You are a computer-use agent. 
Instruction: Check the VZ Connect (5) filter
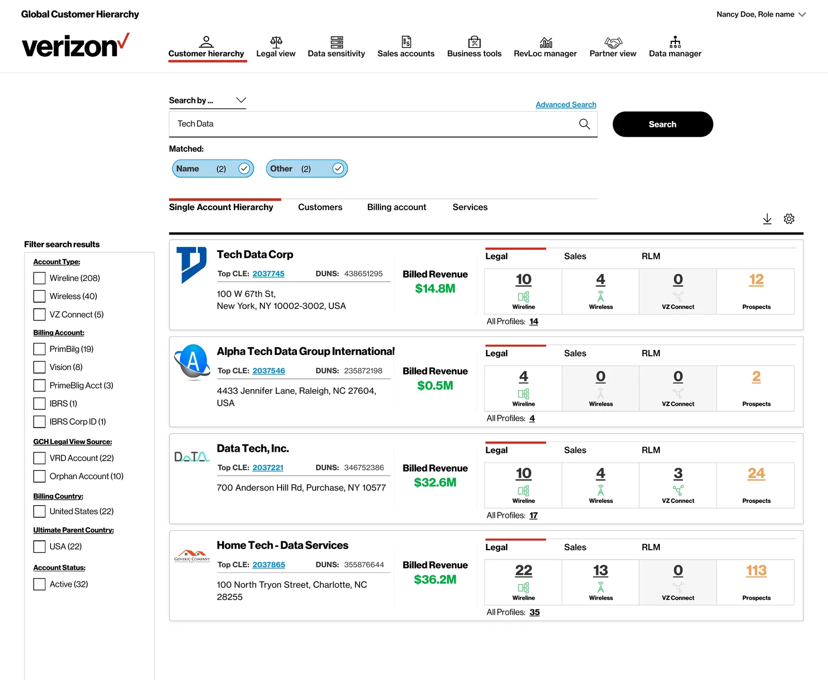click(39, 315)
